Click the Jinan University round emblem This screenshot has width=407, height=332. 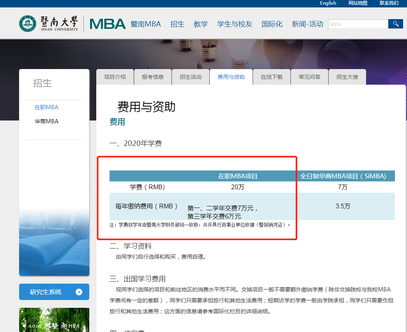click(28, 24)
